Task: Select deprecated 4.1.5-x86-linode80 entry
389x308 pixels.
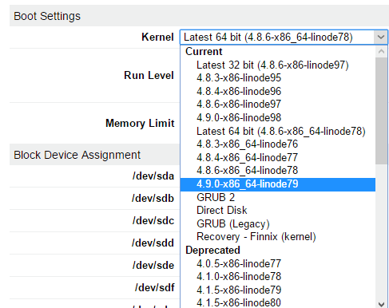Action: (278, 302)
